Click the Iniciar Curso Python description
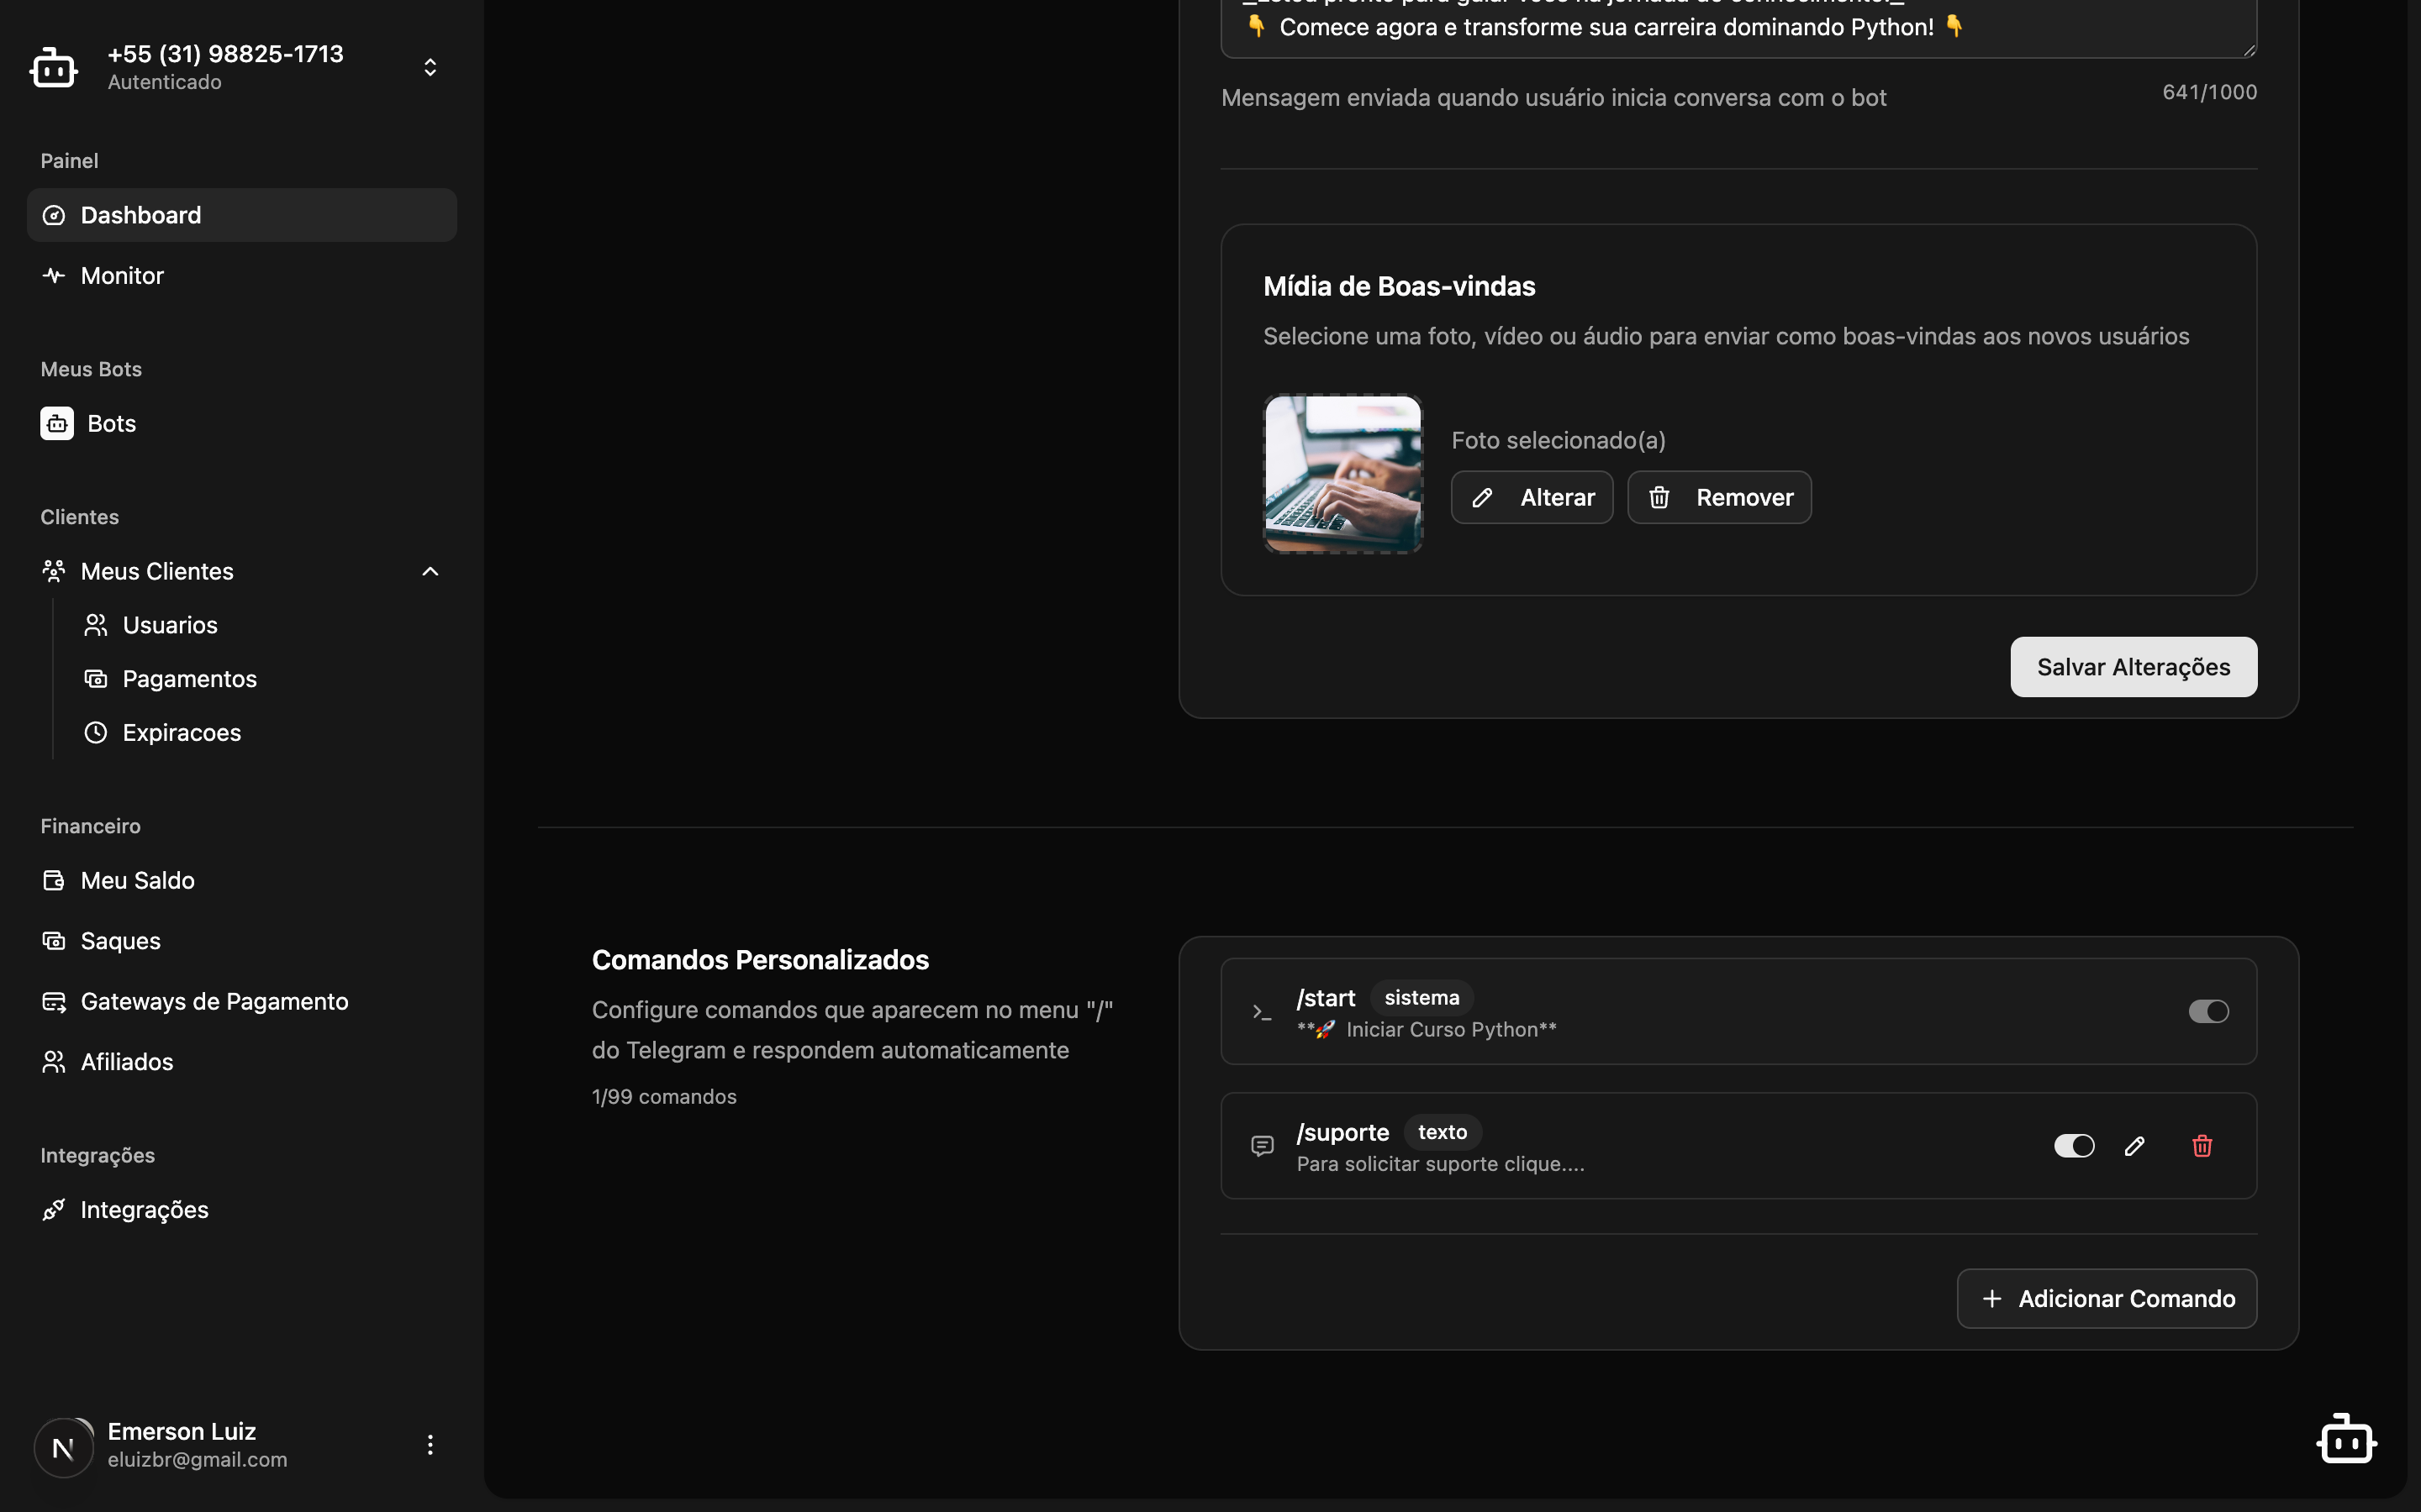This screenshot has width=2421, height=1512. (1427, 1030)
